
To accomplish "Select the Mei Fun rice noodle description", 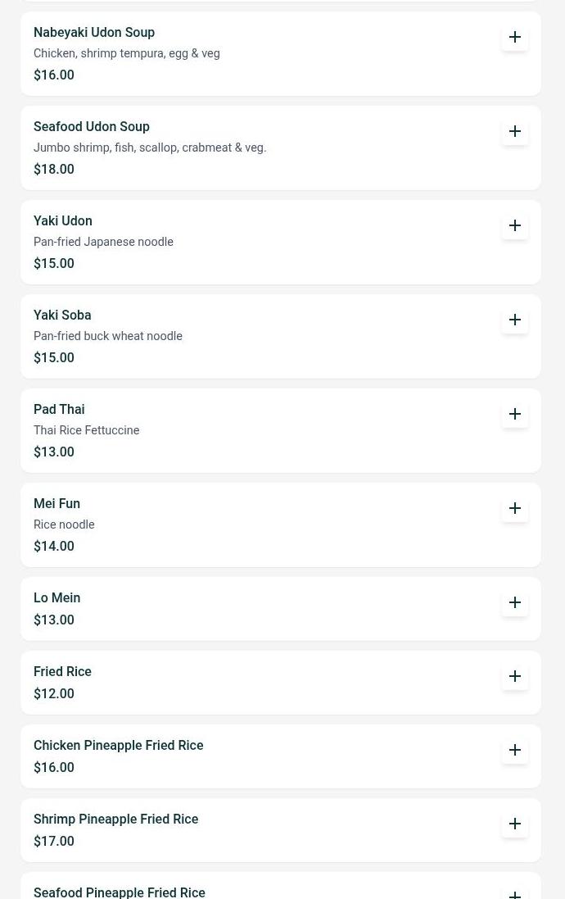I will (64, 525).
